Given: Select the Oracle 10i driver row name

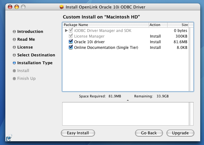Looking at the screenshot, I should coord(89,42).
